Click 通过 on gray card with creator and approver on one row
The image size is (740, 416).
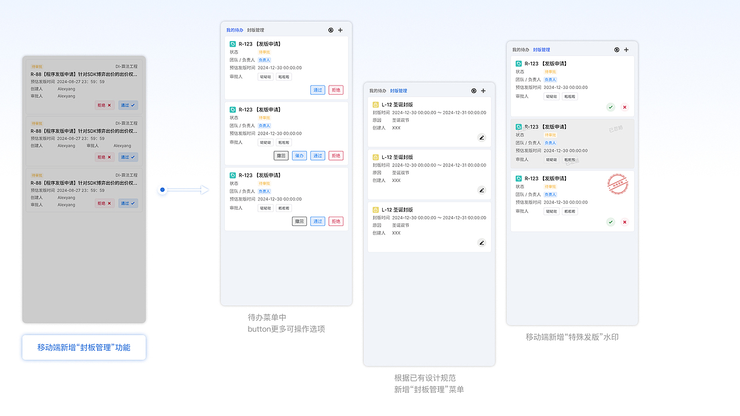128,157
